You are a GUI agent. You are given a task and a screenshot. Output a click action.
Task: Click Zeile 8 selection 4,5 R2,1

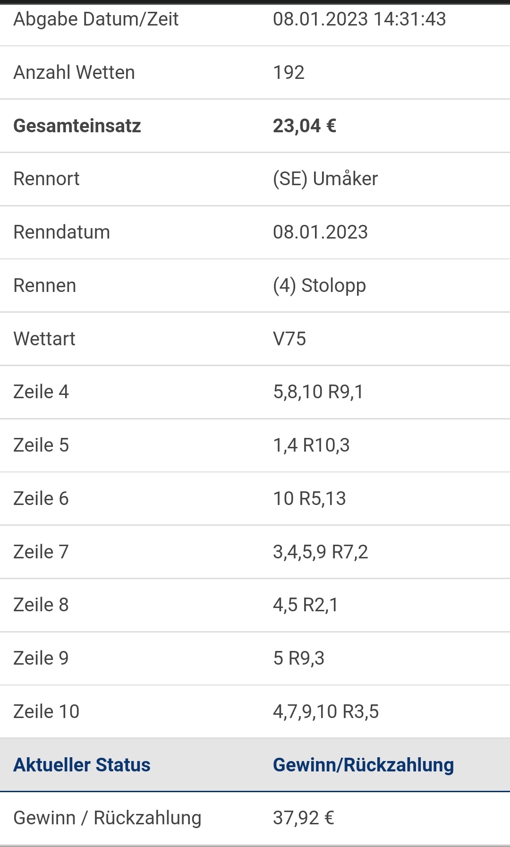(306, 605)
